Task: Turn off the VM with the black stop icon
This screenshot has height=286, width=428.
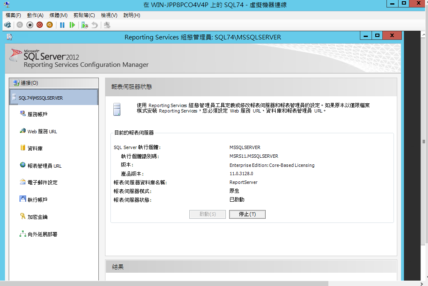Action: [30, 25]
